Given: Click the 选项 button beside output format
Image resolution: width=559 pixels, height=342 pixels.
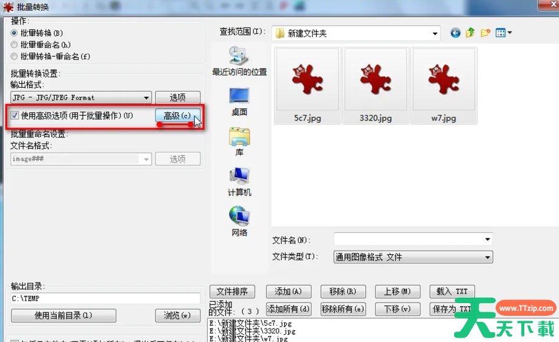Looking at the screenshot, I should pyautogui.click(x=178, y=97).
